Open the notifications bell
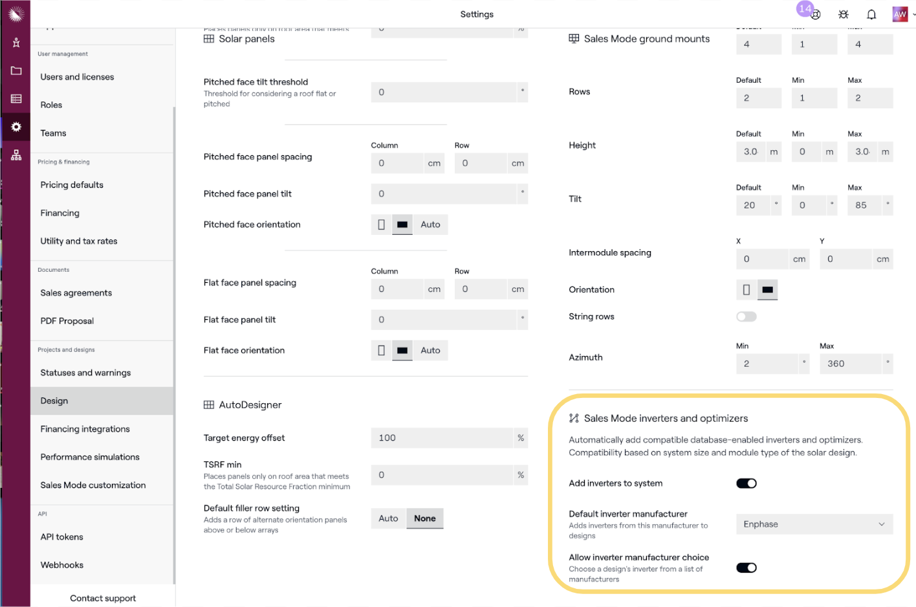 871,14
